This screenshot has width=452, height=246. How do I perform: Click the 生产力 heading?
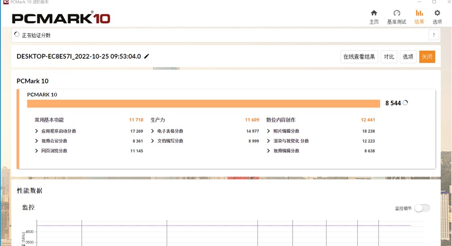(x=158, y=120)
